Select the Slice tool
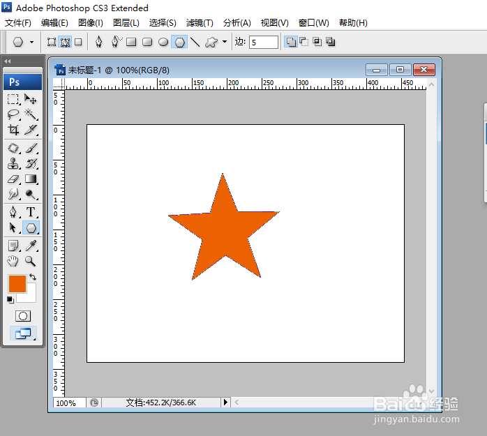487x436 pixels. click(x=31, y=130)
